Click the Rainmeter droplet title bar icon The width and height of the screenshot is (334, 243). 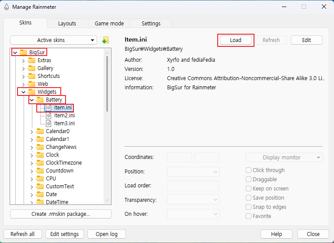click(x=7, y=7)
